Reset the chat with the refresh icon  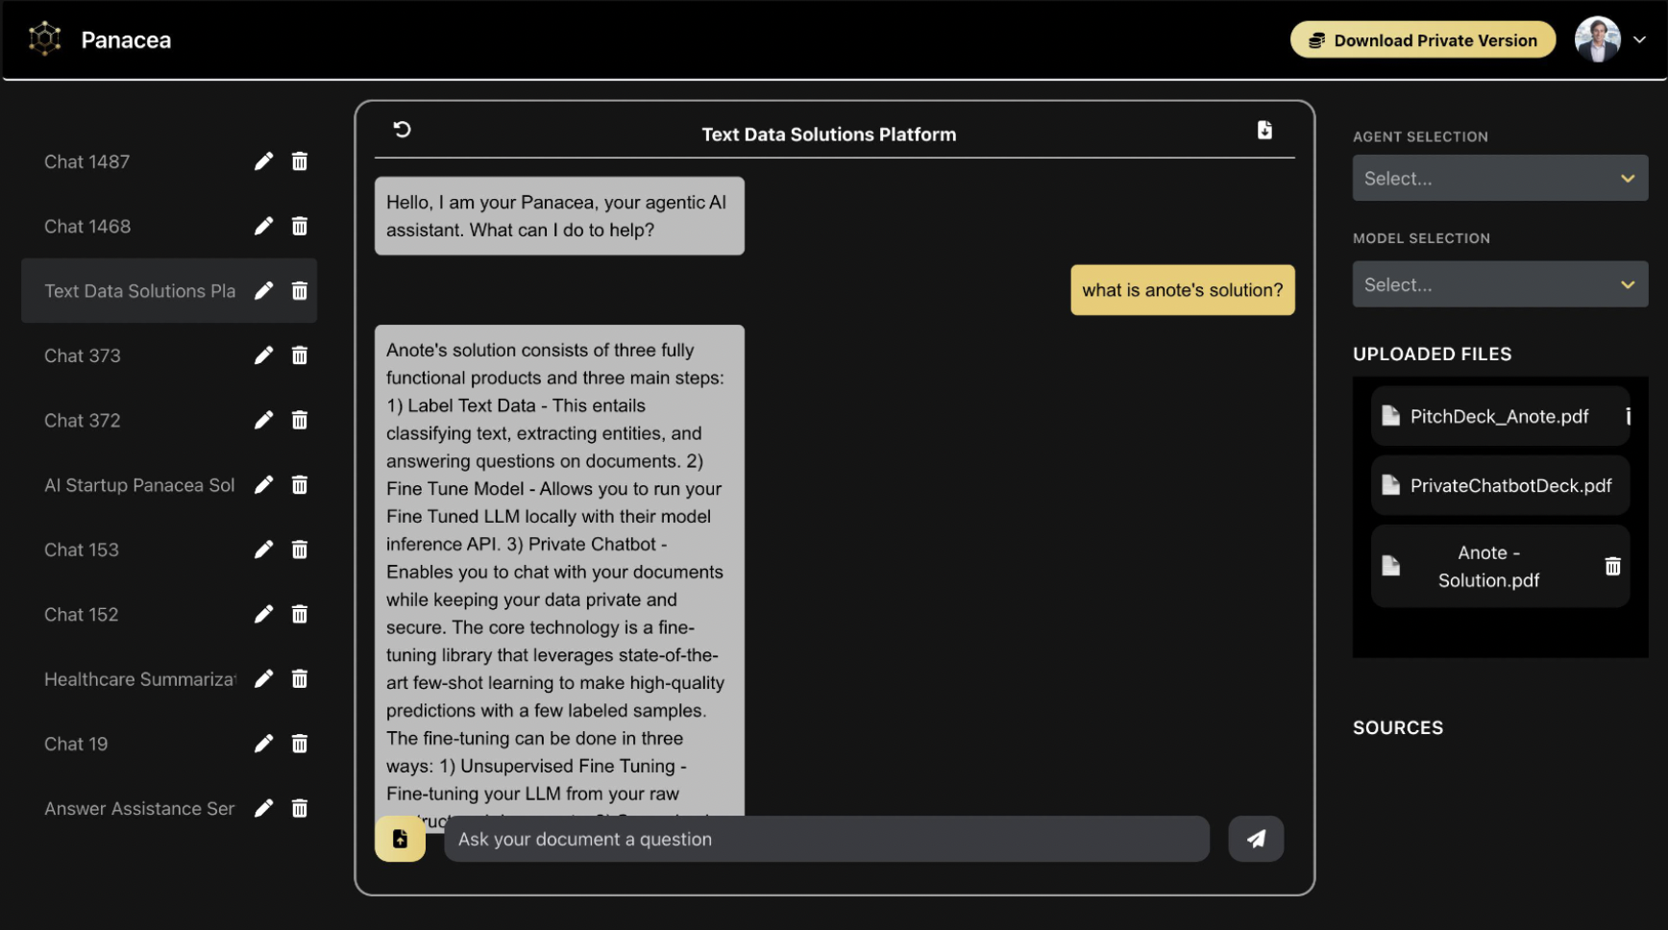(x=403, y=129)
